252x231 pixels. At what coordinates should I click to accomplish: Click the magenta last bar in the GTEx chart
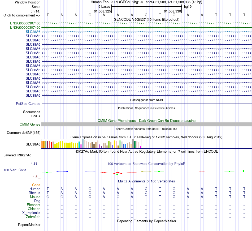pyautogui.click(x=141, y=147)
